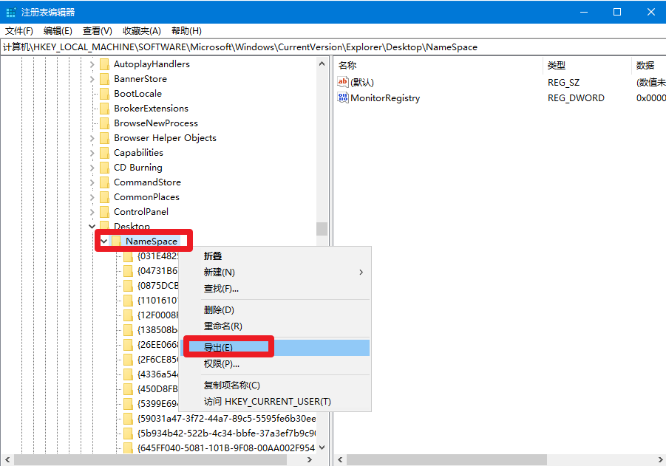Expand the Browser Helper Objects node

click(x=92, y=138)
